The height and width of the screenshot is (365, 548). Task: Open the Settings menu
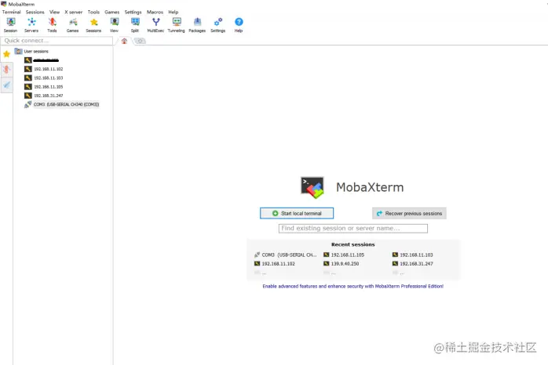(x=133, y=12)
